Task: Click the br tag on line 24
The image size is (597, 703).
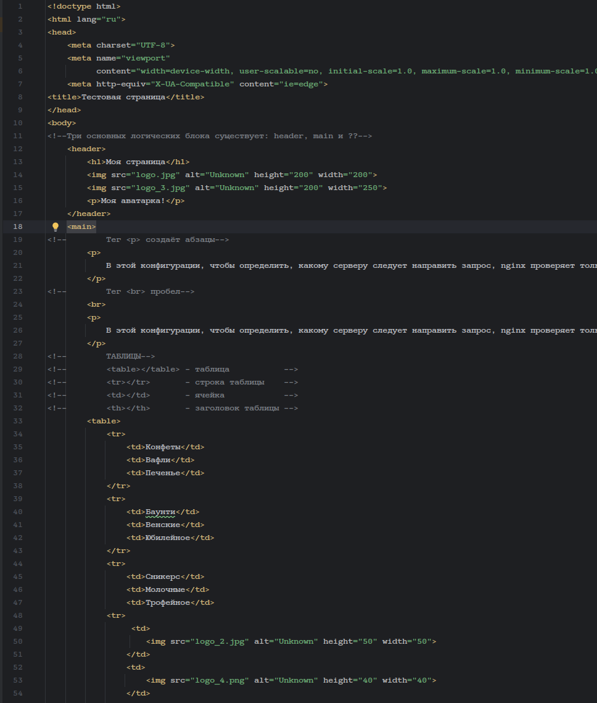Action: coord(96,304)
